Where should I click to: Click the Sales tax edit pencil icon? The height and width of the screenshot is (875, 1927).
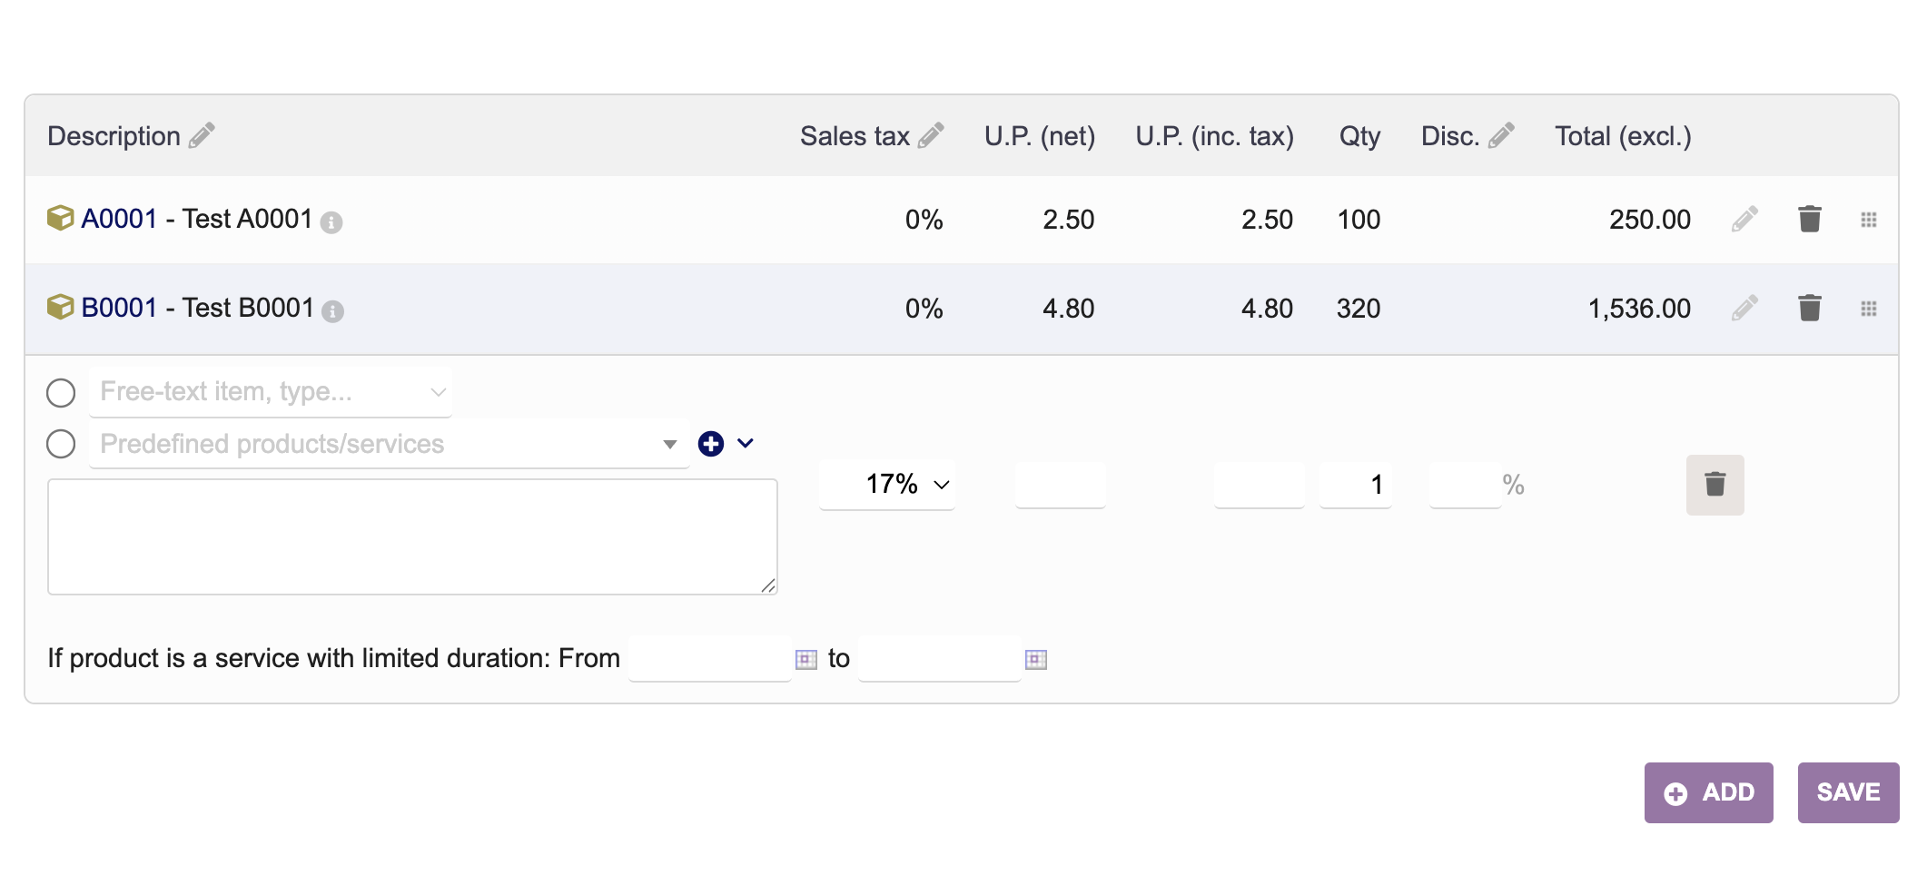(x=931, y=135)
